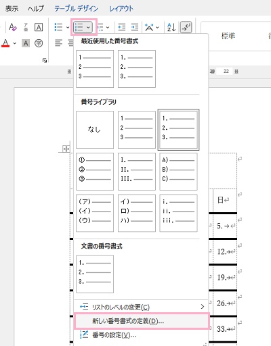Click table header cell 日
271x346 pixels.
click(225, 200)
